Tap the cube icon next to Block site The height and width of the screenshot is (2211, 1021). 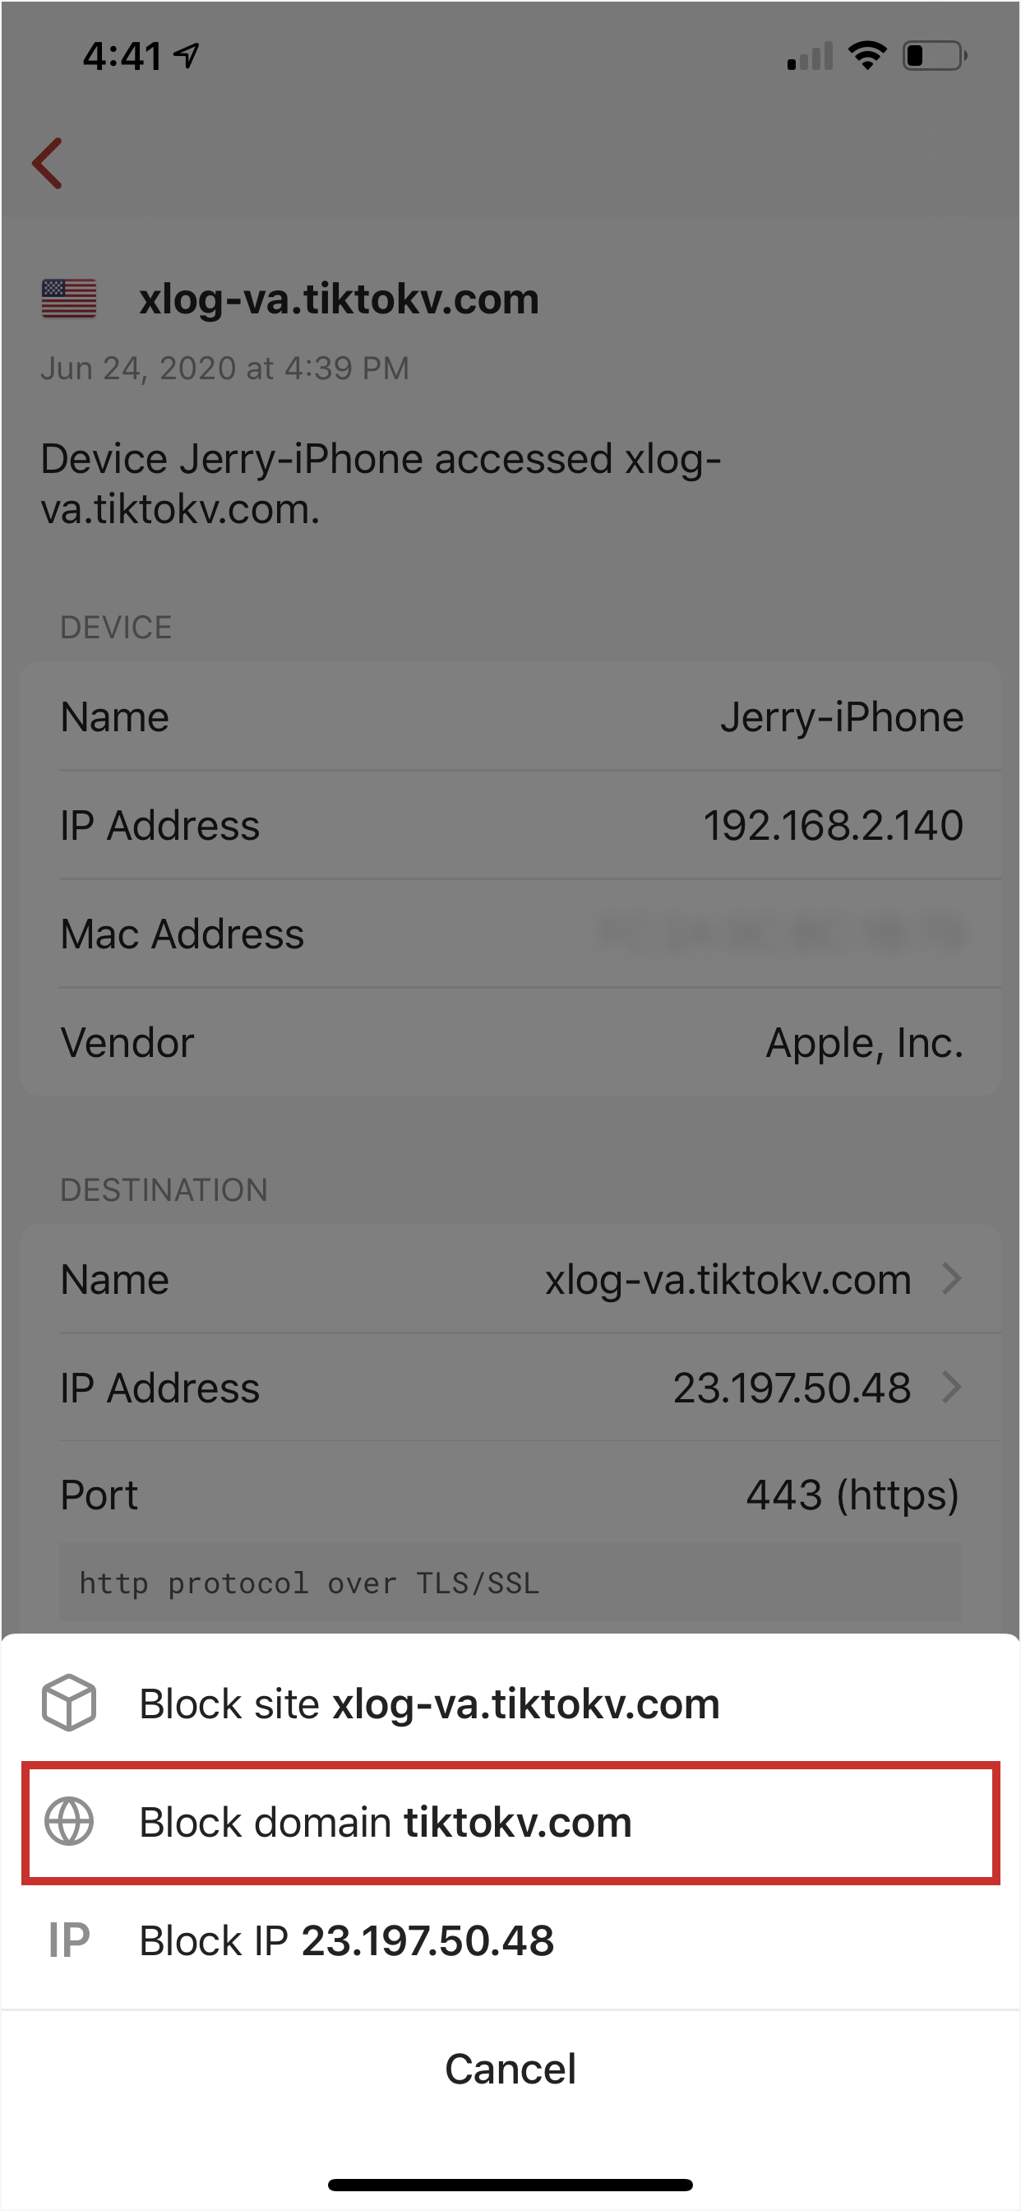[68, 1703]
